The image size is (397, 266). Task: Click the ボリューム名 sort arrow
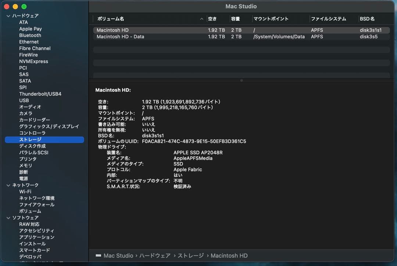[x=201, y=18]
